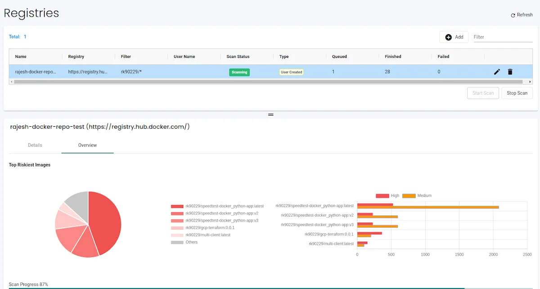The width and height of the screenshot is (540, 289).
Task: Toggle multi-client:latest pie legend entry
Action: click(201, 235)
